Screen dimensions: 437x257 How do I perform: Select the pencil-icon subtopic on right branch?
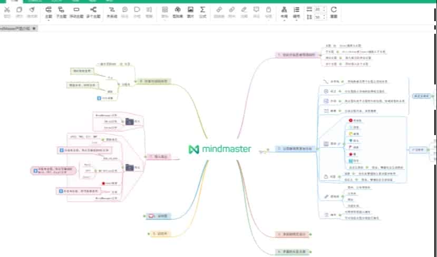[332, 196]
